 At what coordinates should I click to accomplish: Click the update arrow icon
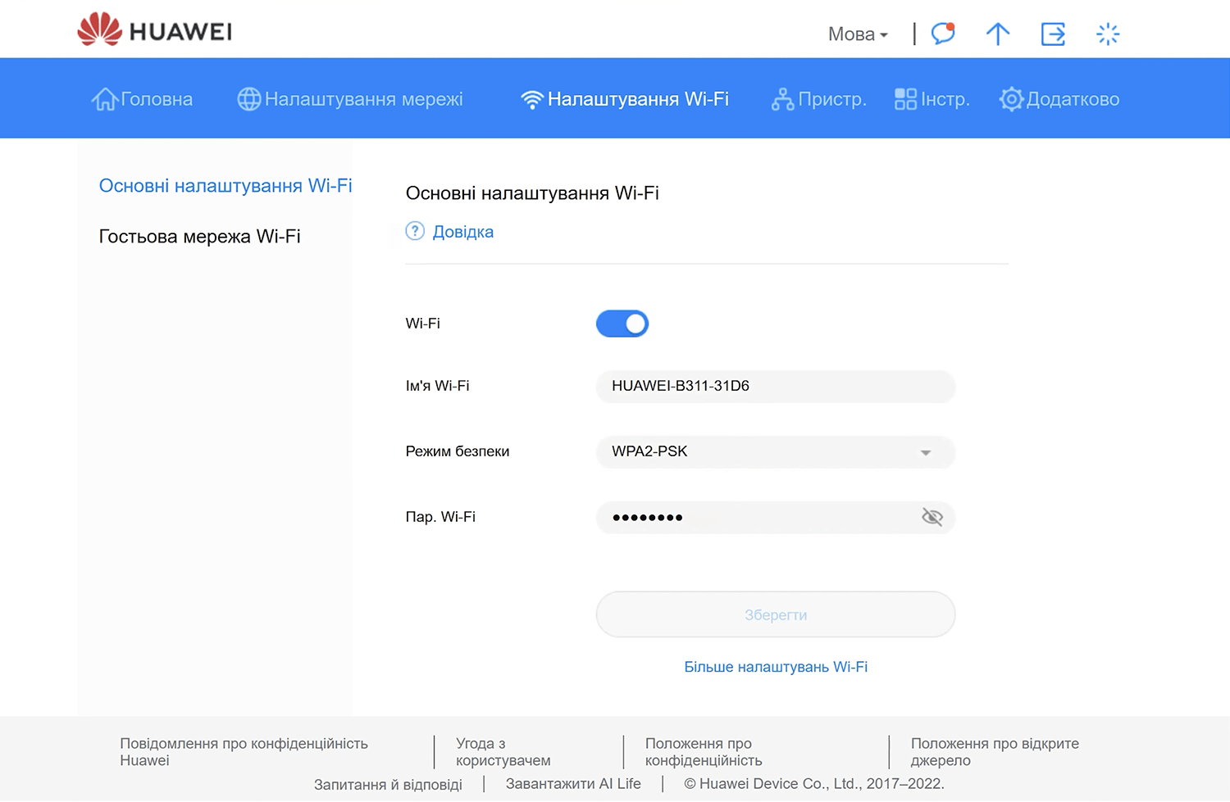(997, 34)
